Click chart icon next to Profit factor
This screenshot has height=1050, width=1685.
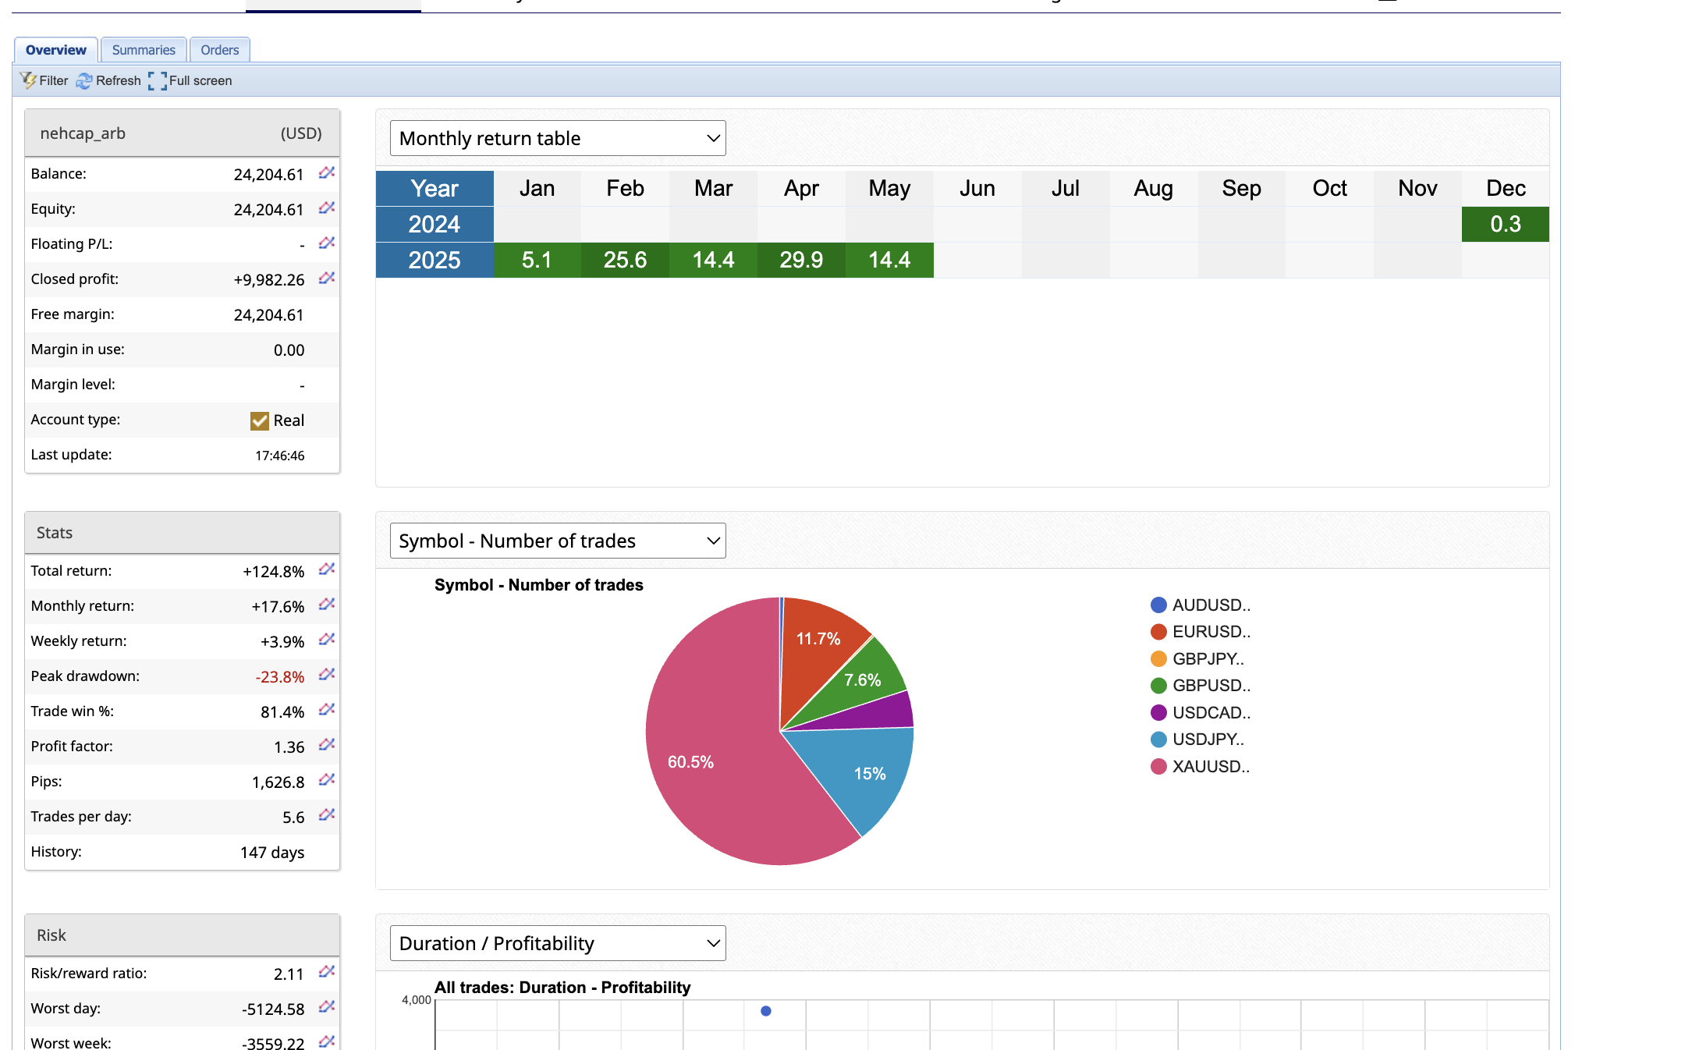coord(327,745)
